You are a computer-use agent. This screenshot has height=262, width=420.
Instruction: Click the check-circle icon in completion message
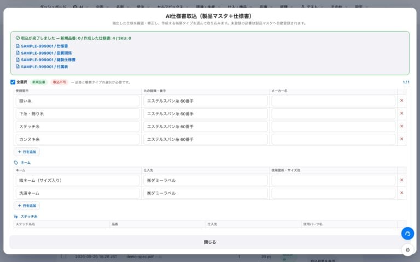coord(17,38)
